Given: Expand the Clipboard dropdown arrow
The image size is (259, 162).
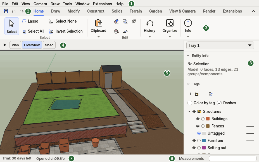Looking at the screenshot, I should (99, 37).
